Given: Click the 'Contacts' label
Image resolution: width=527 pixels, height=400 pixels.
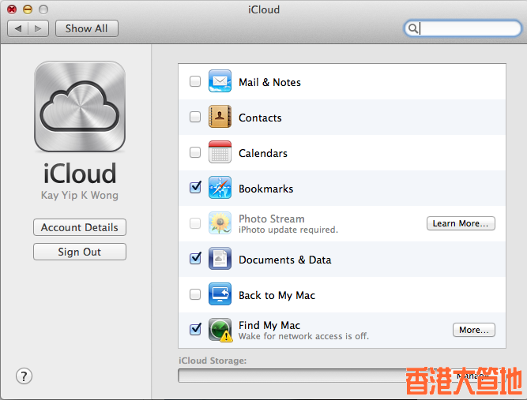Looking at the screenshot, I should 260,118.
